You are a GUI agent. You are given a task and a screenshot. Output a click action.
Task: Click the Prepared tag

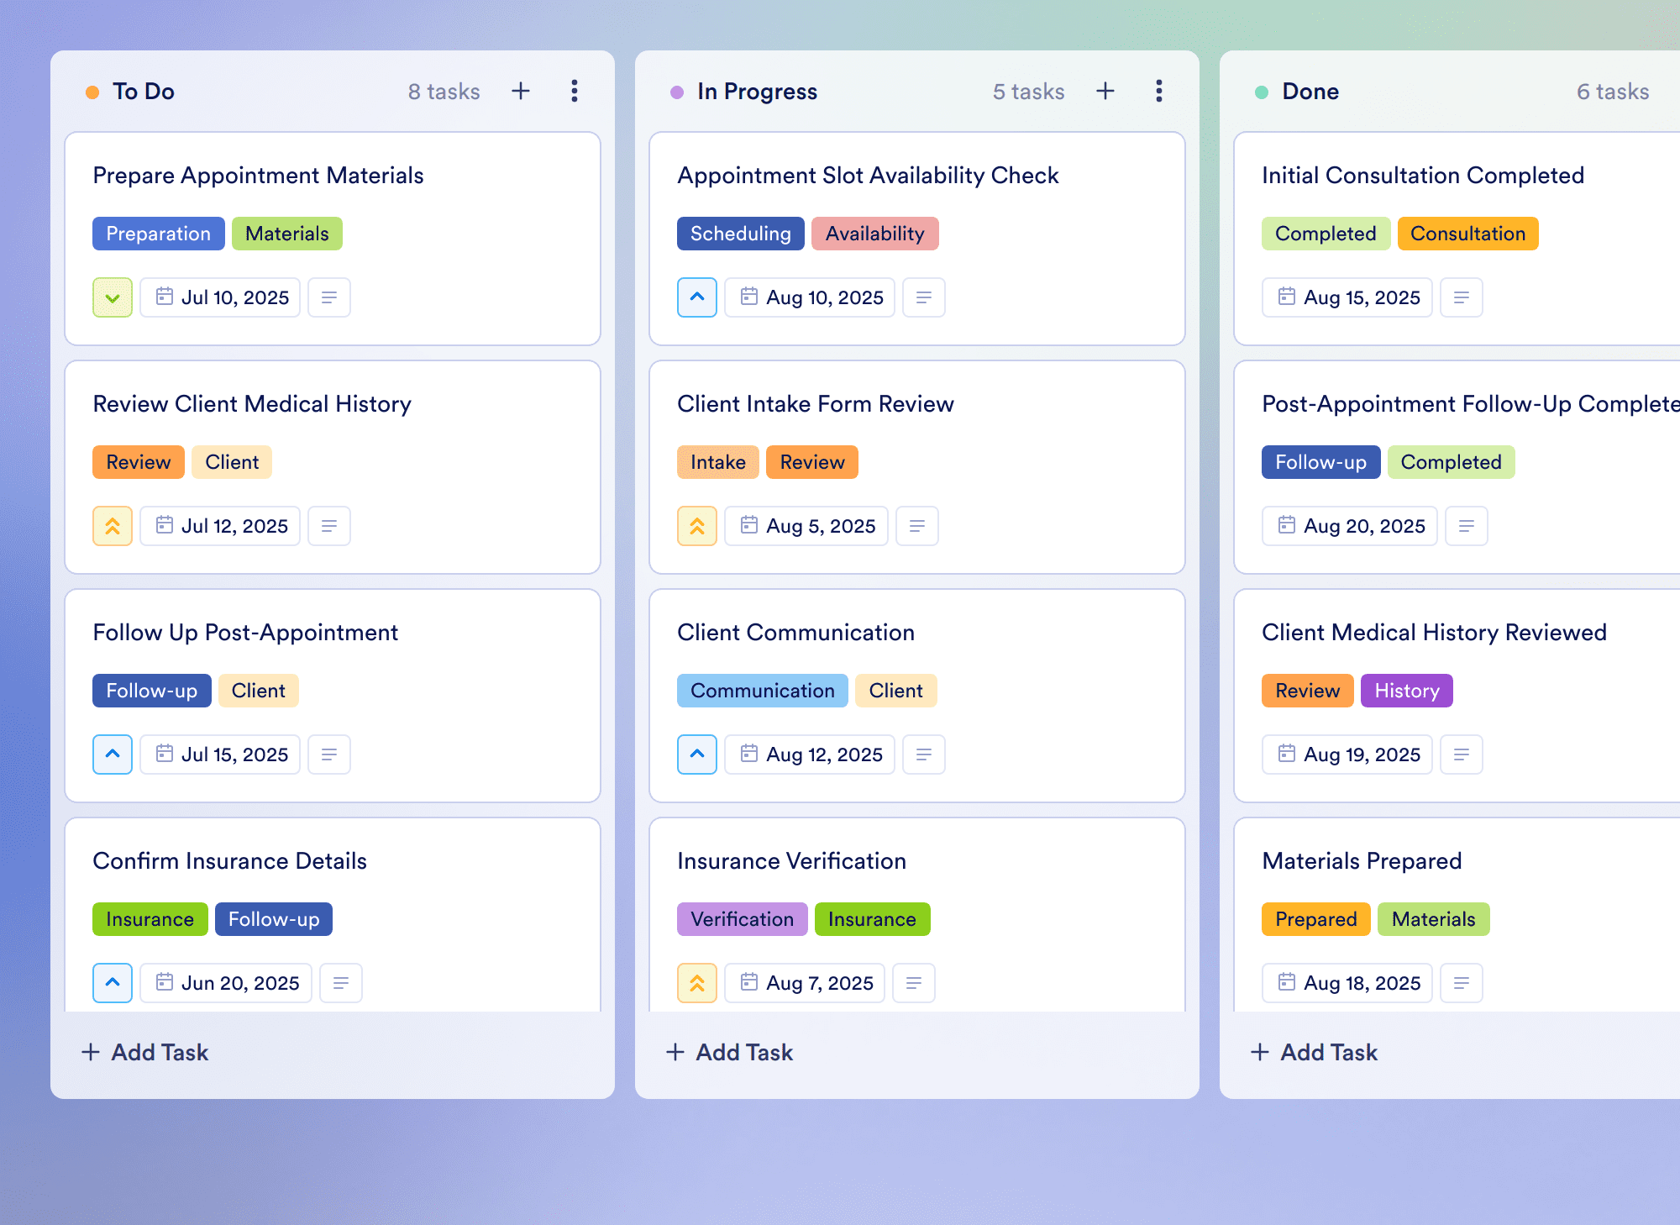[x=1316, y=919]
